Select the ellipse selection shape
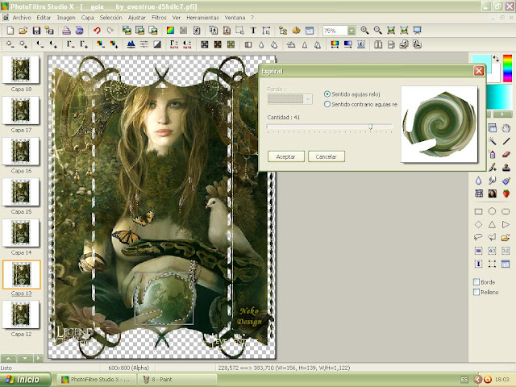The image size is (516, 387). (x=492, y=211)
